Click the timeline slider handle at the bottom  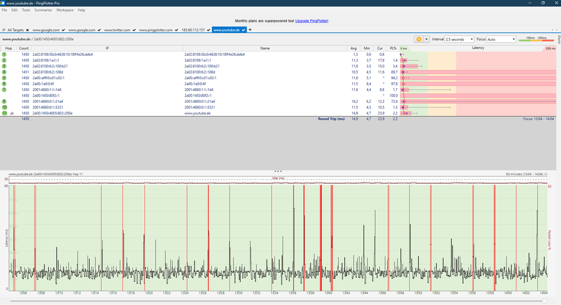coord(545,301)
